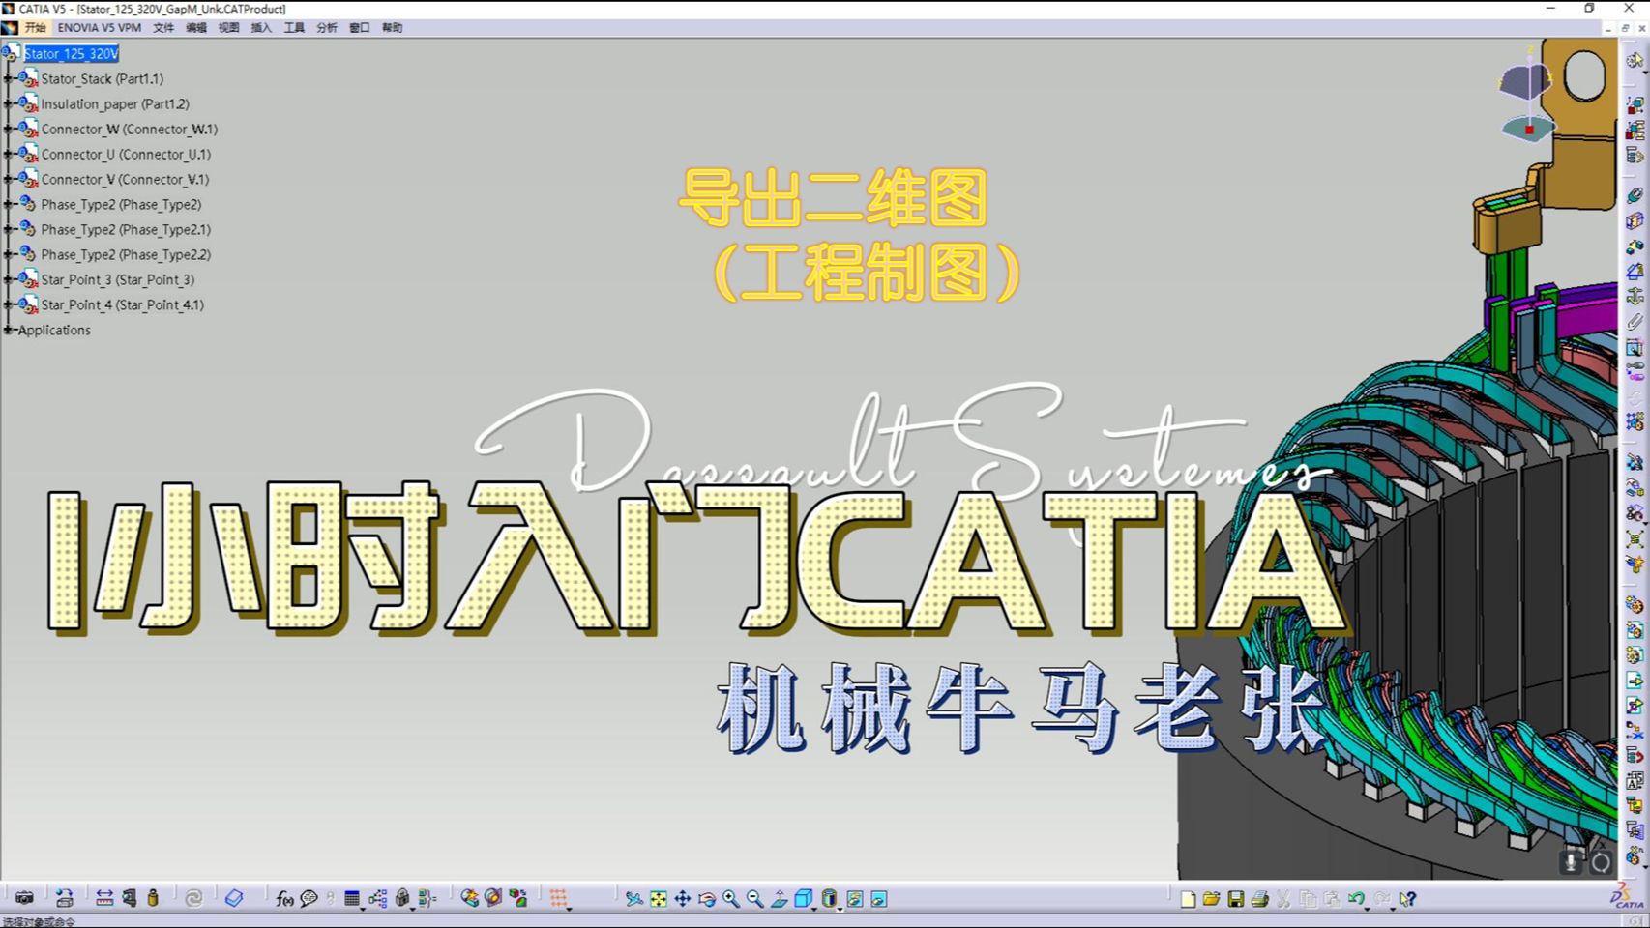Click the Angle constraint icon
The height and width of the screenshot is (928, 1650).
click(x=1635, y=271)
